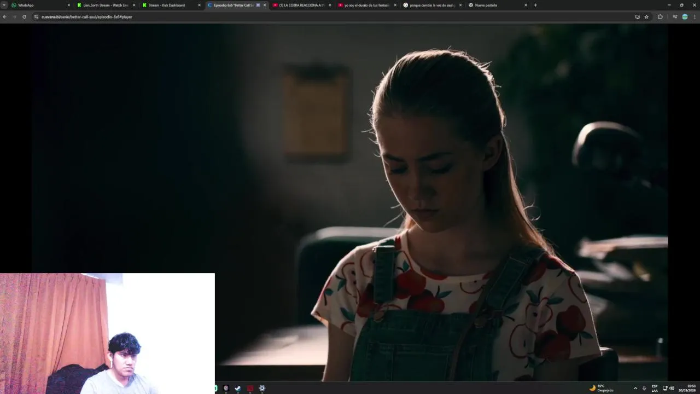Open the gear settings app in taskbar
The image size is (700, 394).
click(x=262, y=389)
